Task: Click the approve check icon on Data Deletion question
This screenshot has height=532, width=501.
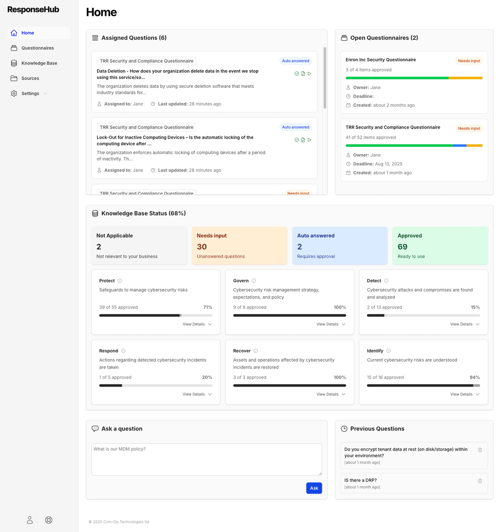Action: click(x=296, y=74)
